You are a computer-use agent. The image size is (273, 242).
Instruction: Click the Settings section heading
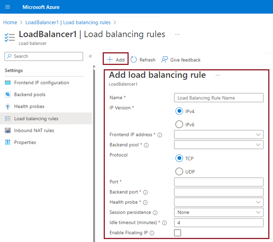click(14, 70)
